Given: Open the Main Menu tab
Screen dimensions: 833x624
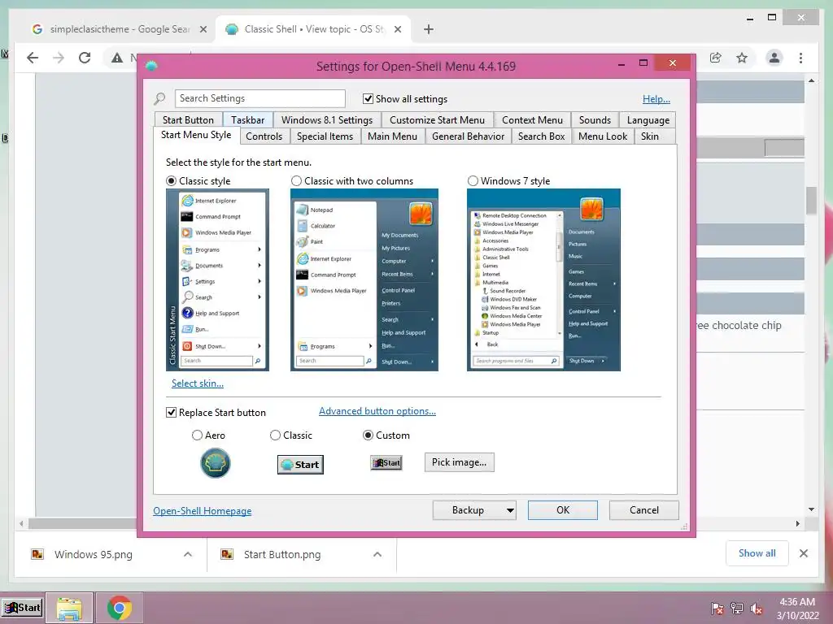Looking at the screenshot, I should pos(393,136).
